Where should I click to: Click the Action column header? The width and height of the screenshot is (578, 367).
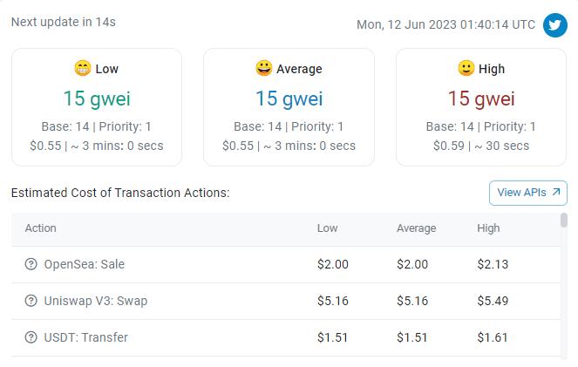pos(40,228)
